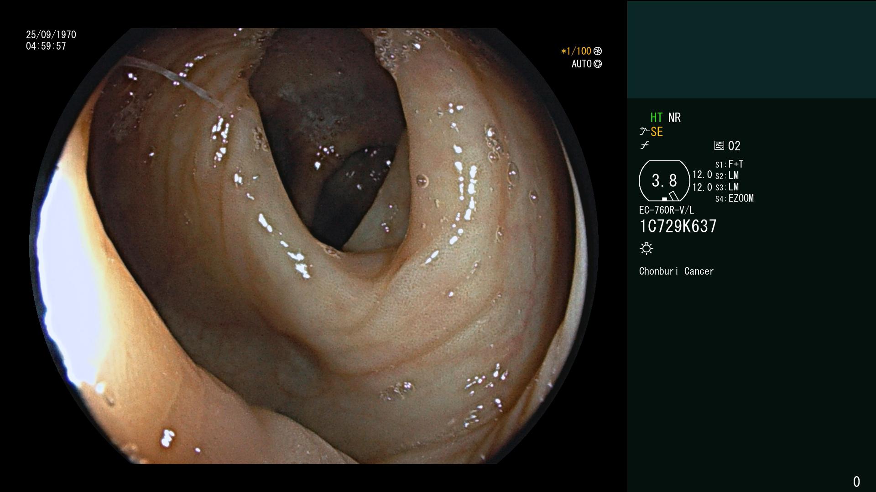Click the green HT indicator
Viewport: 876px width, 492px height.
click(656, 118)
